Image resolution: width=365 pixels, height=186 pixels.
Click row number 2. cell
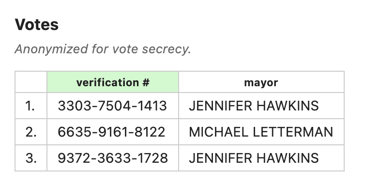31,132
